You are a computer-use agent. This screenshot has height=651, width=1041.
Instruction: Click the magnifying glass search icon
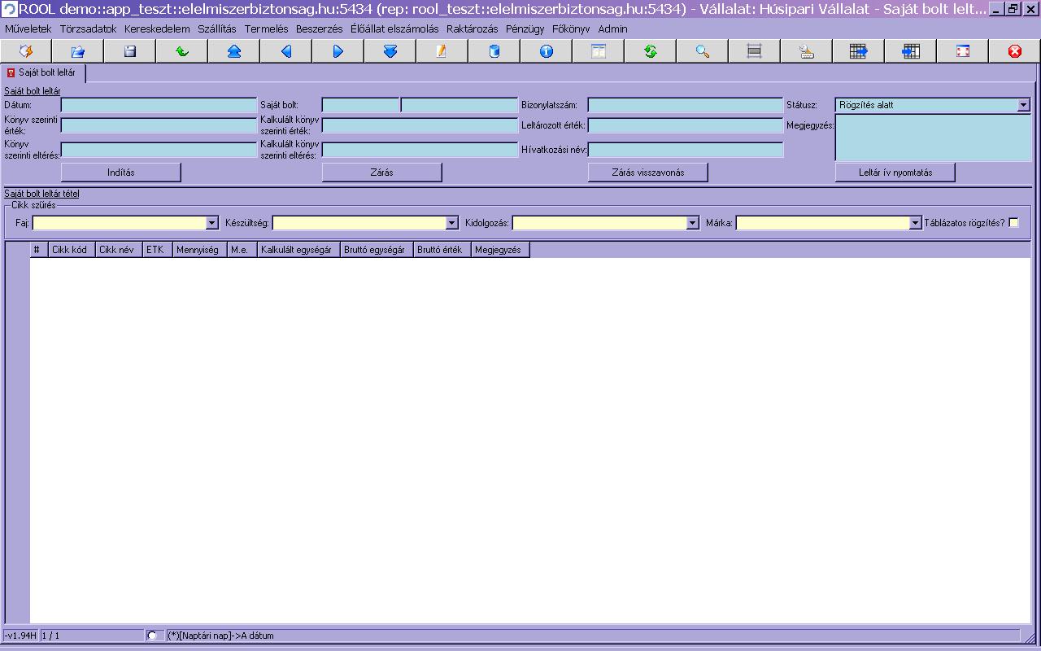click(x=703, y=51)
